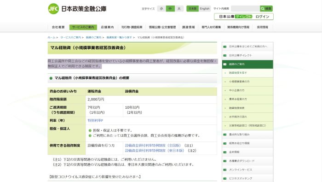Click the 設備投資を行う方 cell
Viewport: 322px width, 182px height.
(x=101, y=146)
